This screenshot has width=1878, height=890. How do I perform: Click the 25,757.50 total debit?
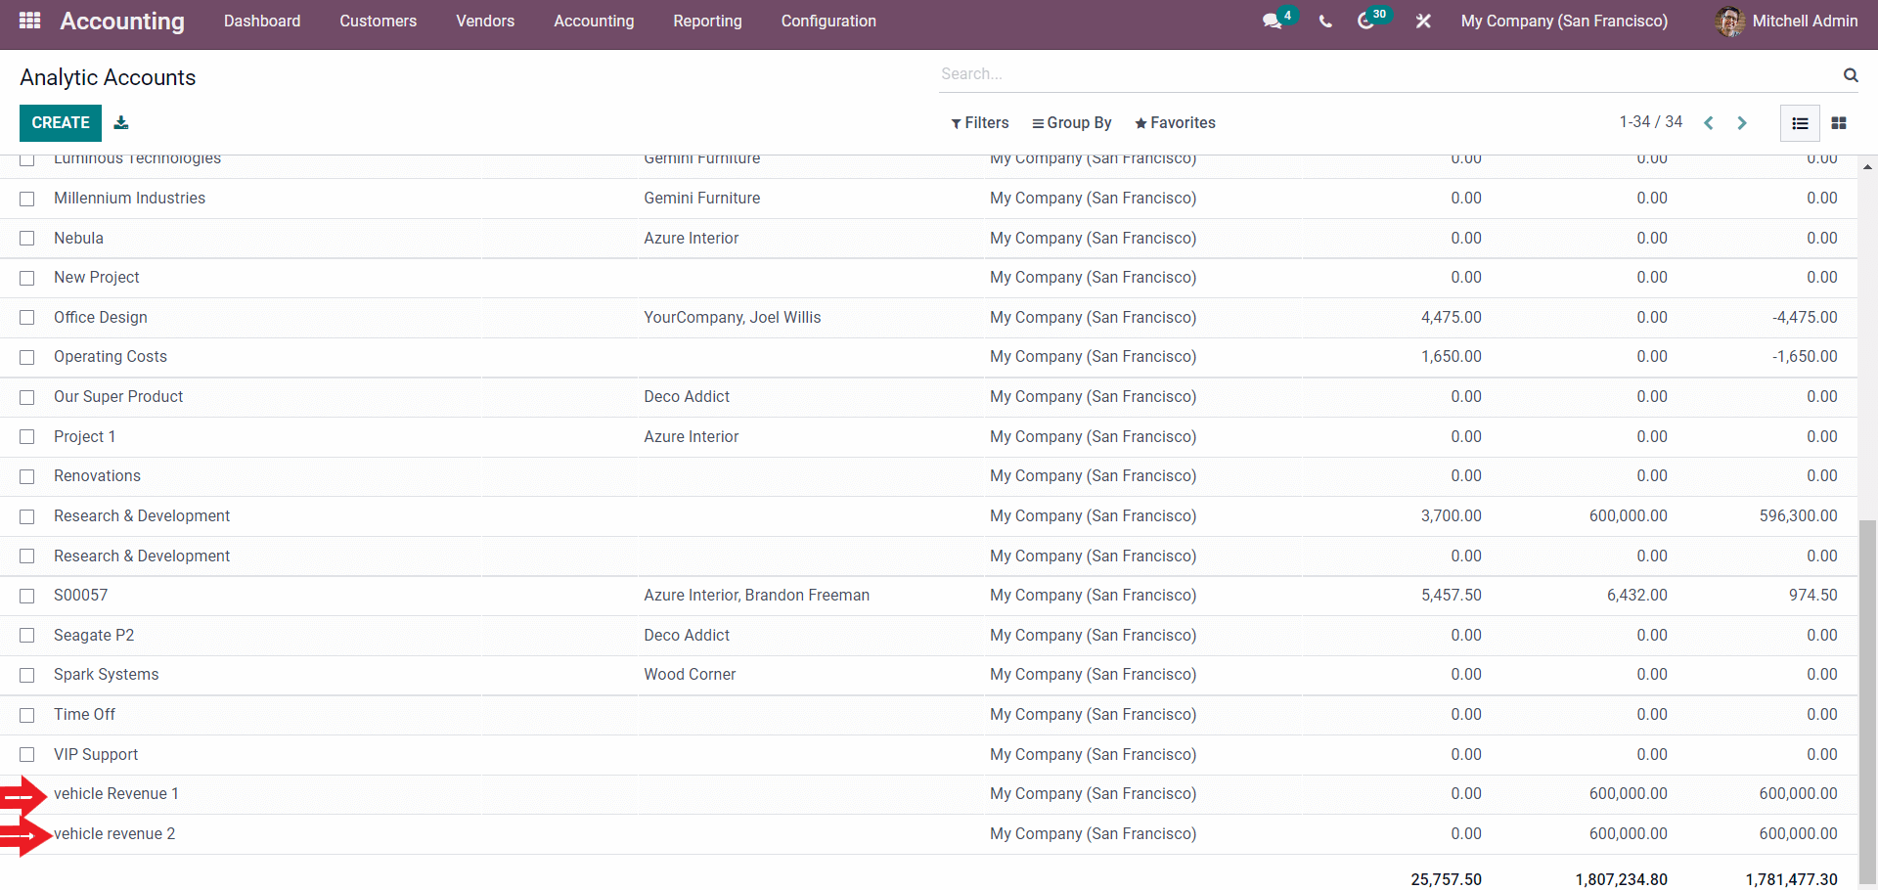[1446, 879]
